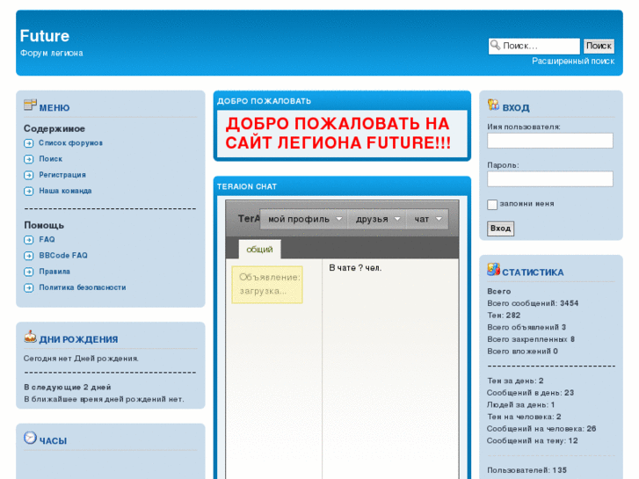This screenshot has height=479, width=639.
Task: Click the statistics chart icon
Action: (493, 270)
